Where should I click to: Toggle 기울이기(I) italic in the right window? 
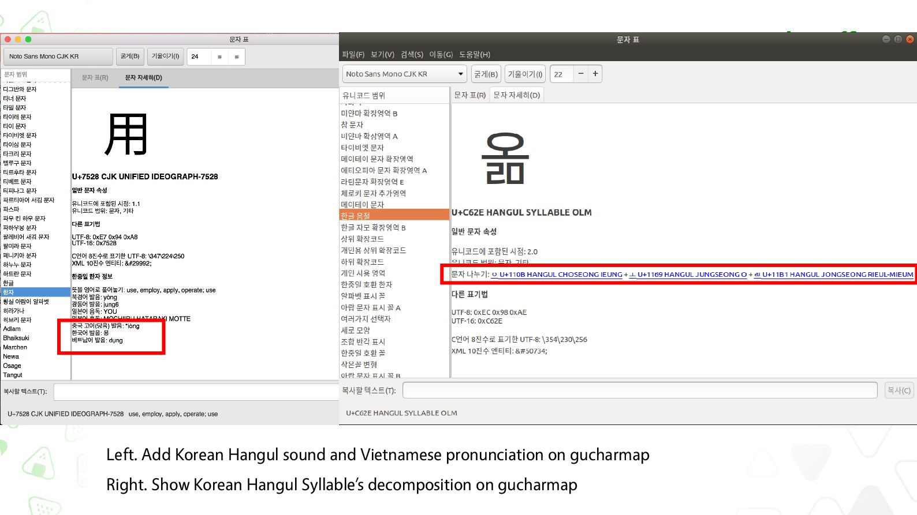click(525, 74)
